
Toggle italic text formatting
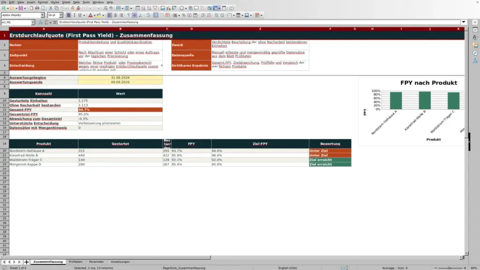coord(74,15)
